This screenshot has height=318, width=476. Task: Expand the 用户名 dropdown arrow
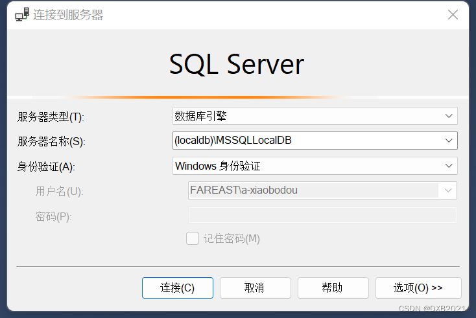click(448, 190)
